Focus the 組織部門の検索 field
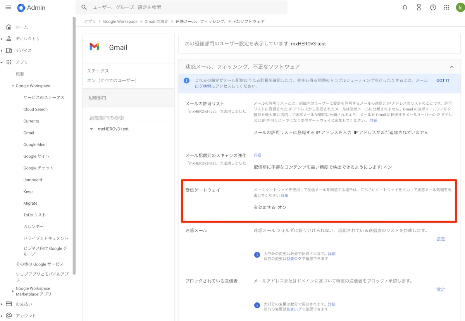 [128, 118]
